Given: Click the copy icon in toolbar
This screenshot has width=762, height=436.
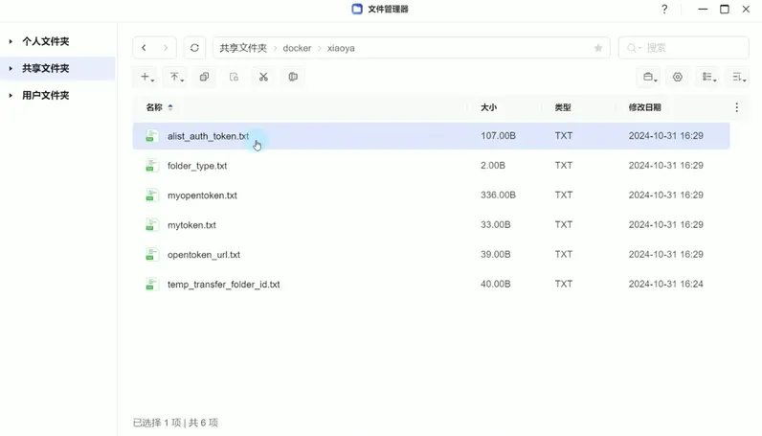Looking at the screenshot, I should [x=204, y=77].
